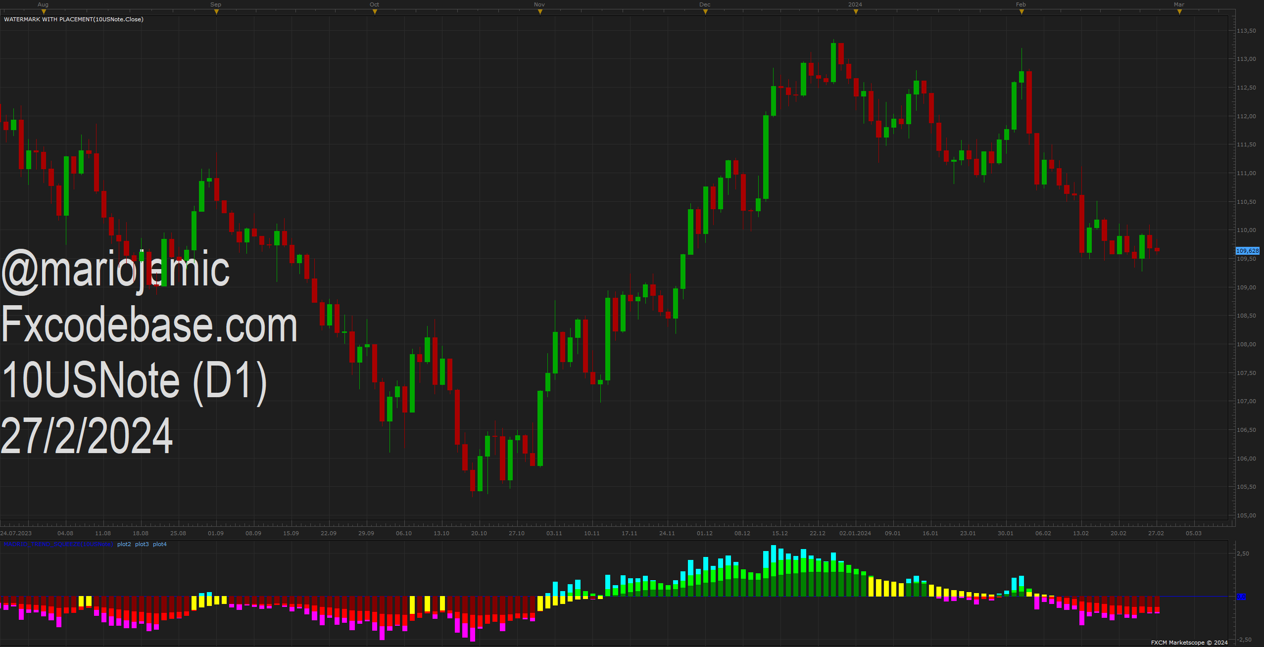Click the blue 0,0 indicator level tag

pos(1241,597)
